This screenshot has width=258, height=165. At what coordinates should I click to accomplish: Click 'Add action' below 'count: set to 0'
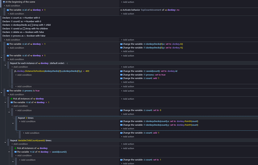tap(128, 114)
